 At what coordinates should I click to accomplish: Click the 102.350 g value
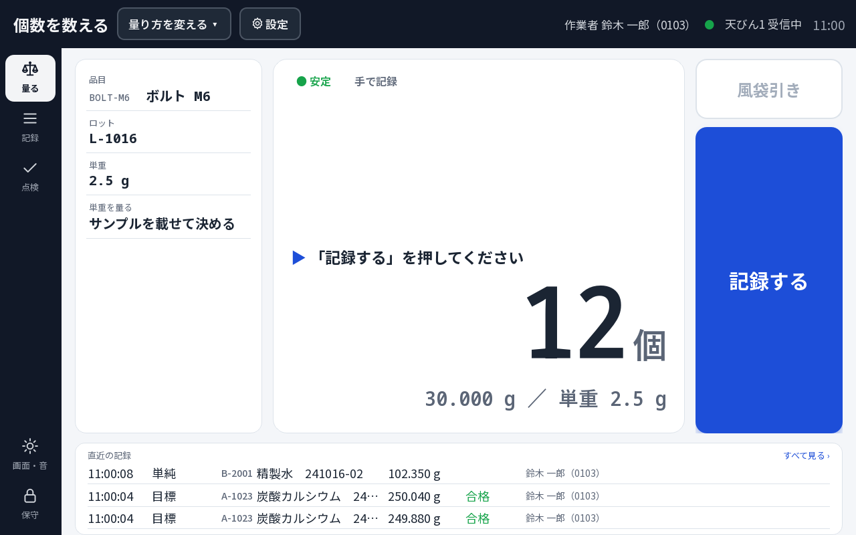[x=414, y=473]
